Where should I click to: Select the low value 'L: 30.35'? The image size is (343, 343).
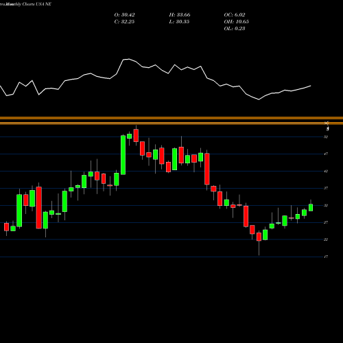click(179, 22)
